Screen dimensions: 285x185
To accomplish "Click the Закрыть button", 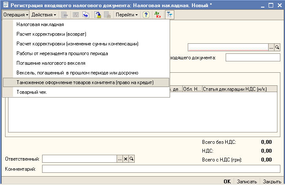I will point(272,181).
